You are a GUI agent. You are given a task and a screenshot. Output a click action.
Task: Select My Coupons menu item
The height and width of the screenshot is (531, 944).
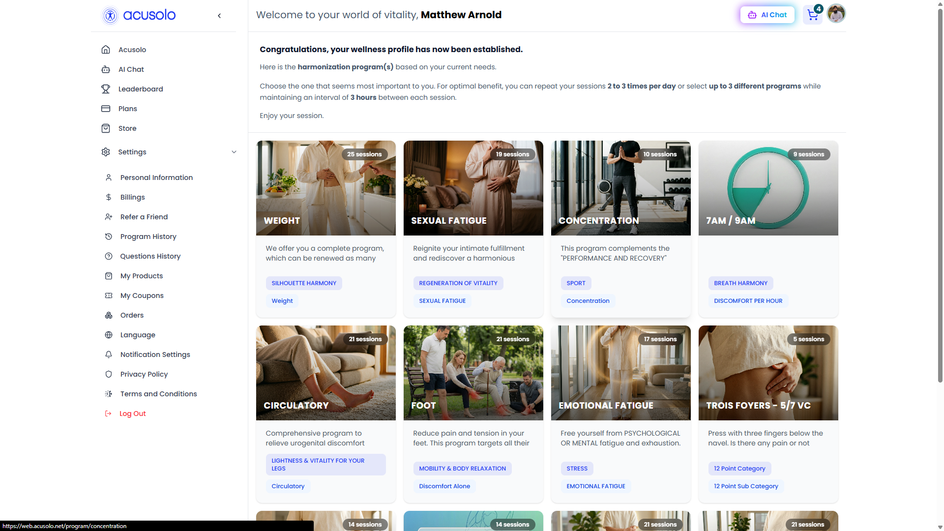pyautogui.click(x=142, y=295)
